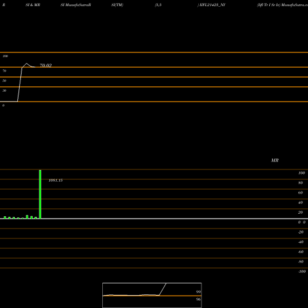Viewport: 308px width, 308px height.
Task: Click the -100 label on MR axis
Action: (x=302, y=272)
